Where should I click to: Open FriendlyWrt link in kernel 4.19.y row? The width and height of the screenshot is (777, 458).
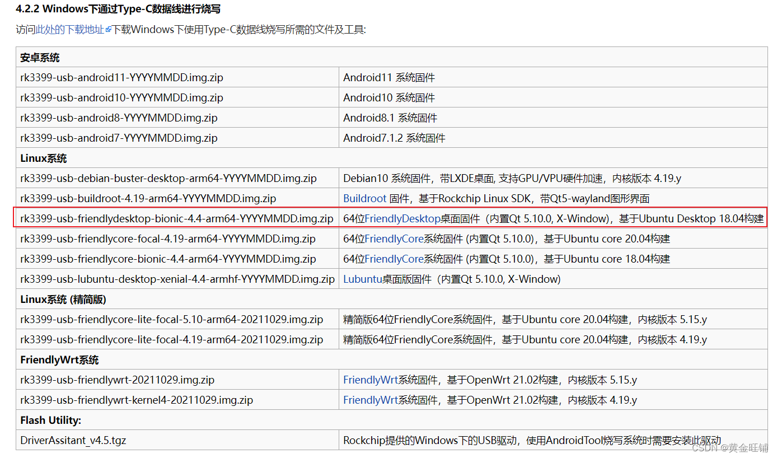point(371,400)
